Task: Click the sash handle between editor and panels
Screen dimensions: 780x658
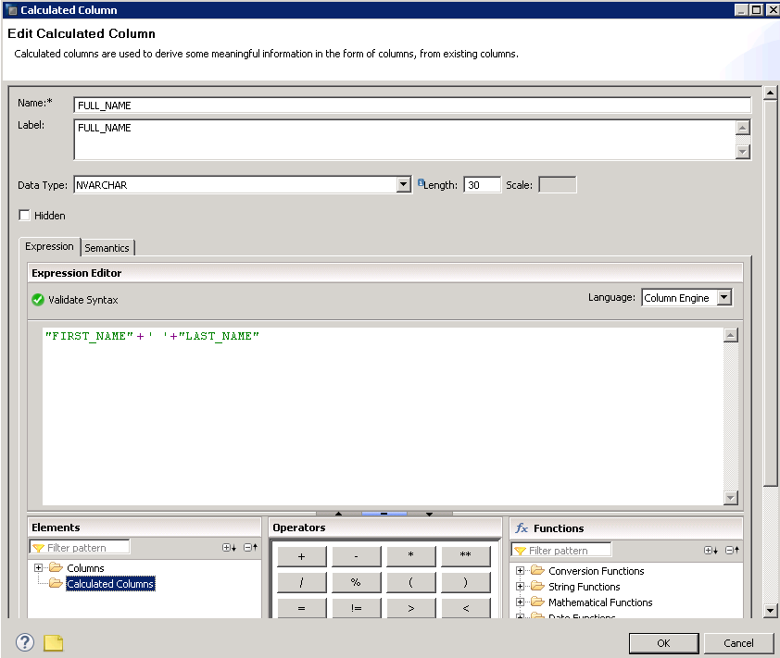Action: tap(384, 514)
